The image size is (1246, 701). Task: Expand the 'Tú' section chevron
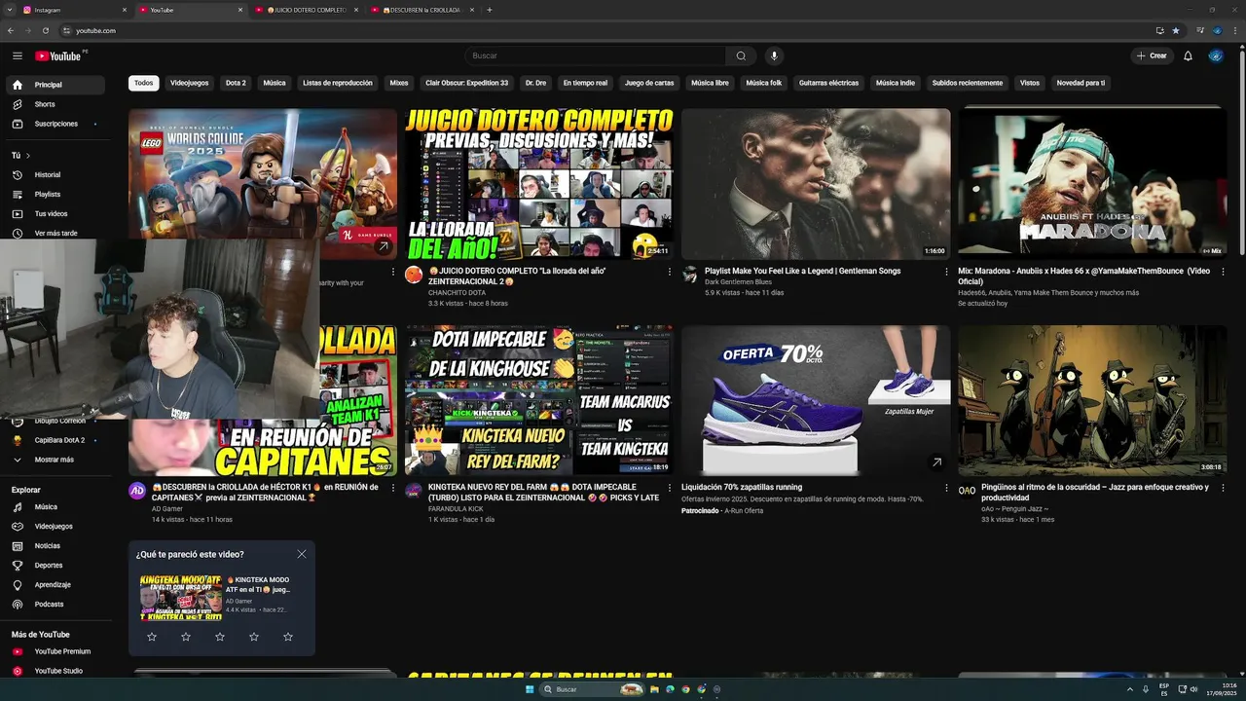(x=28, y=155)
